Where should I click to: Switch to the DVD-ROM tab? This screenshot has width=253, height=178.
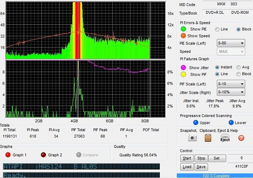click(240, 13)
